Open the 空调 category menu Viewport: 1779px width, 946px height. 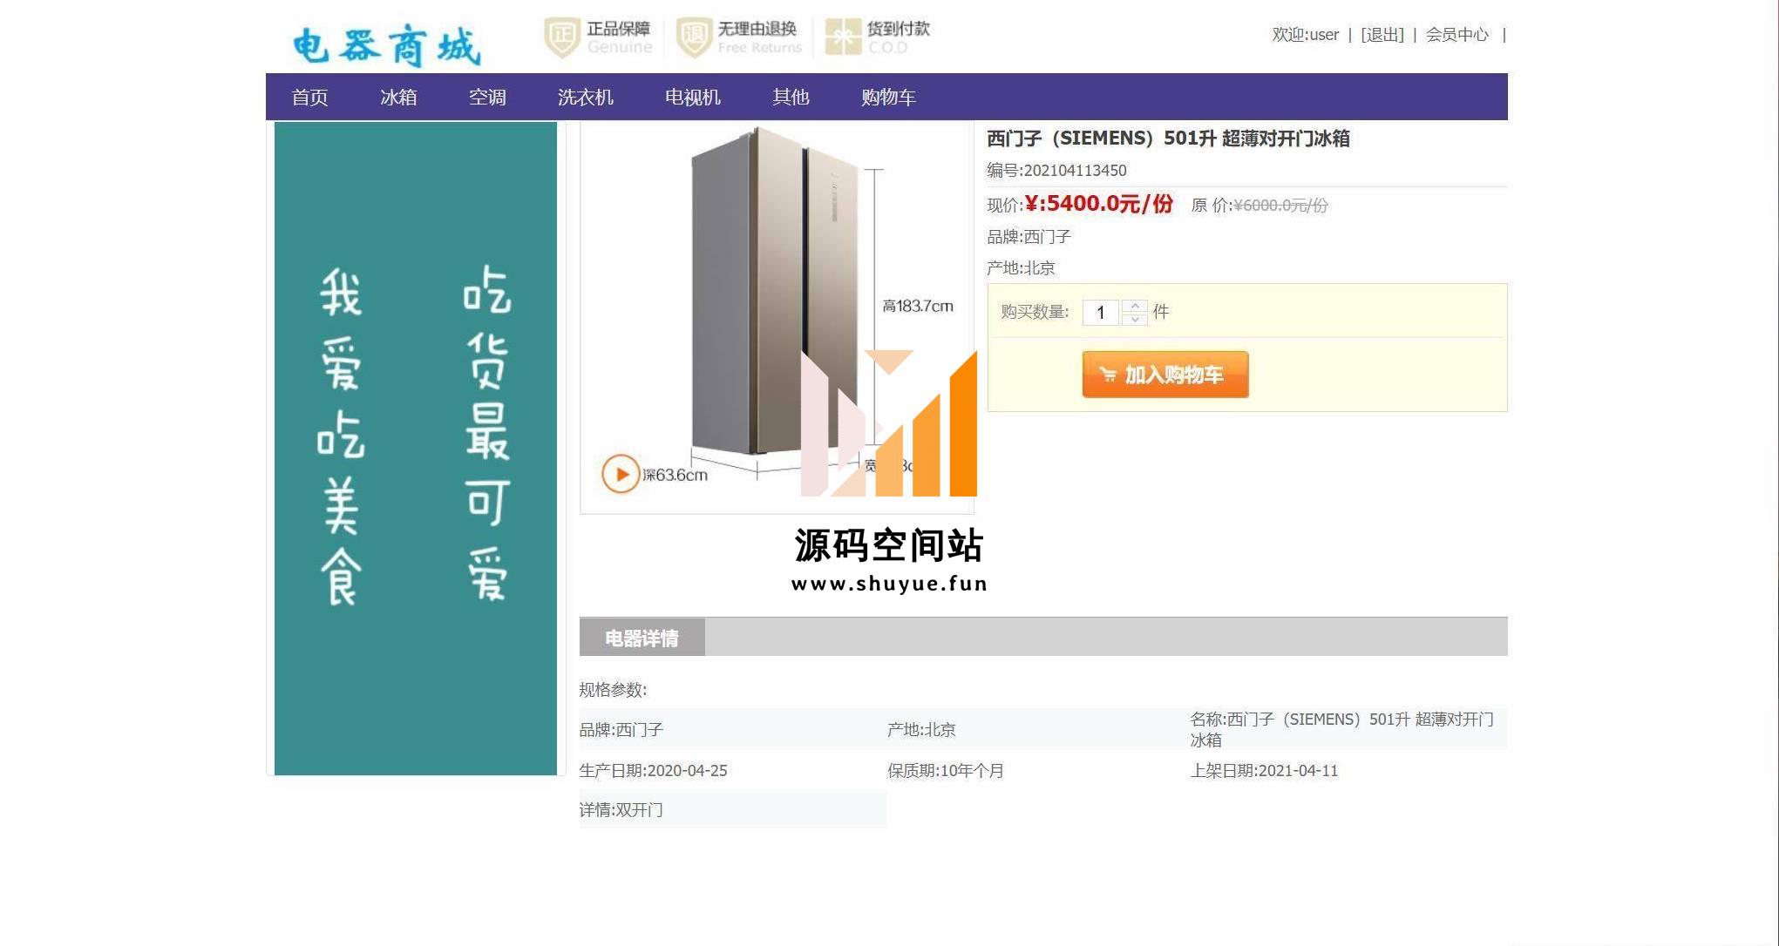(x=487, y=98)
